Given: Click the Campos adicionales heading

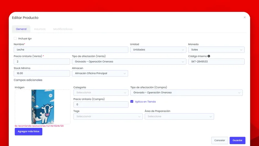Looking at the screenshot, I should (x=28, y=80).
